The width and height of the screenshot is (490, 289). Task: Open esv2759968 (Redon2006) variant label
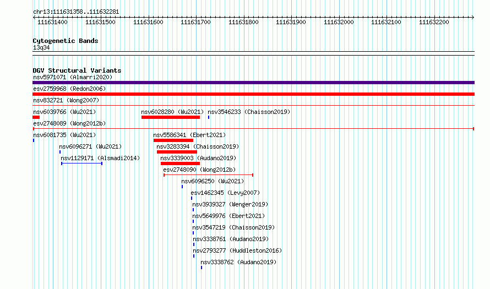pyautogui.click(x=69, y=89)
